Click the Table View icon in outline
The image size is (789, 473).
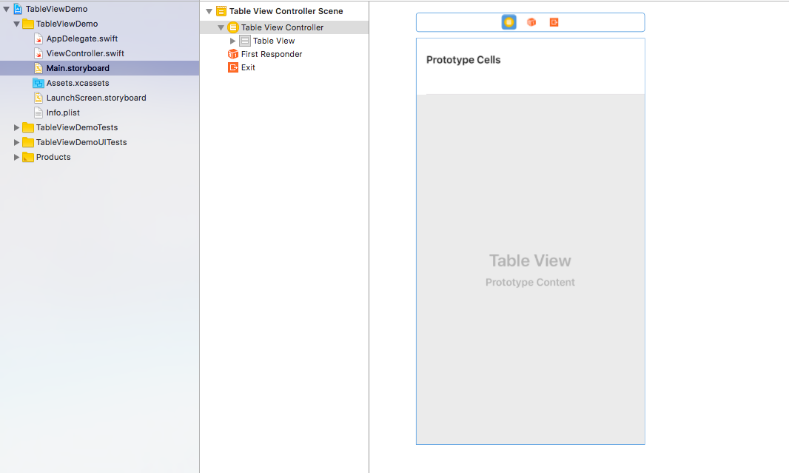click(245, 41)
